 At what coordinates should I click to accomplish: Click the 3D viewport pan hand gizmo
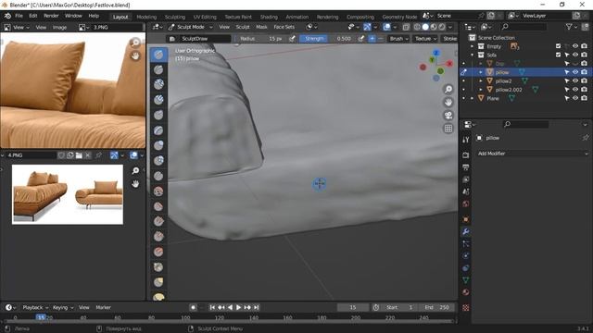[x=448, y=103]
